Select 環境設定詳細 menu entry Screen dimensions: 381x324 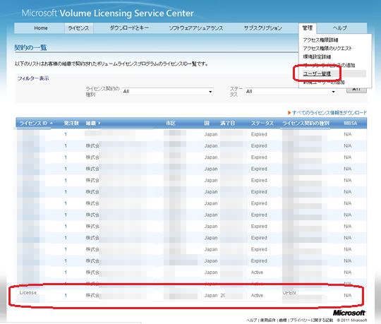pos(317,57)
